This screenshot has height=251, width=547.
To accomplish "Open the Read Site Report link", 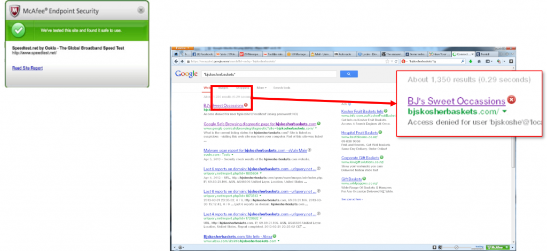I will pos(27,68).
